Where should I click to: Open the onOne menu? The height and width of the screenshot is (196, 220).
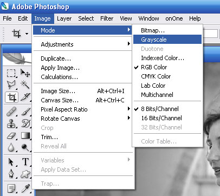[x=174, y=18]
